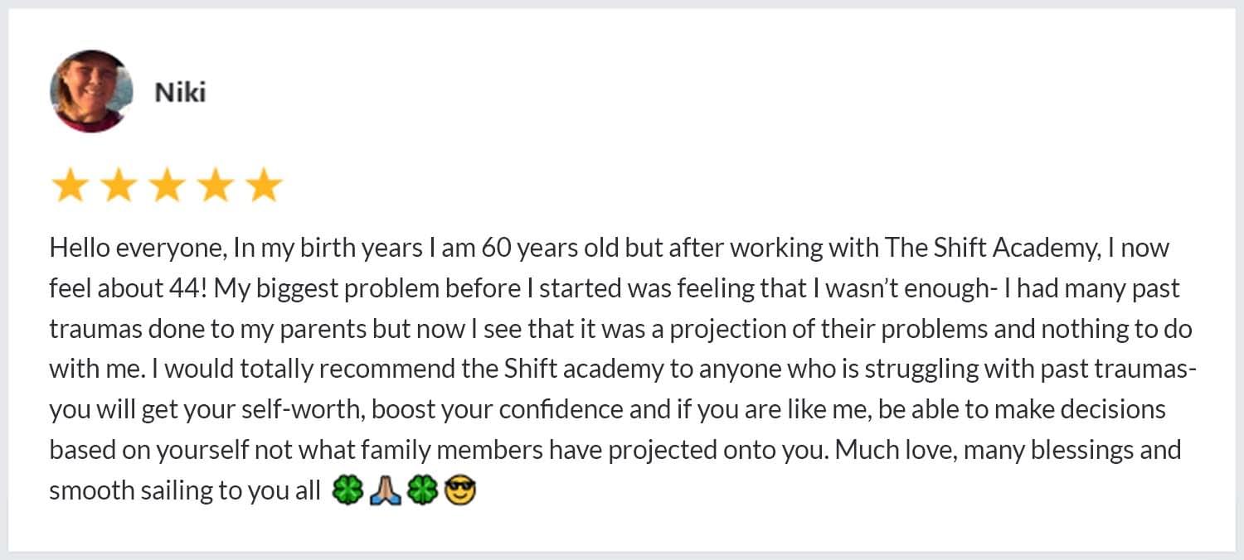Select the first rating star

[x=69, y=186]
